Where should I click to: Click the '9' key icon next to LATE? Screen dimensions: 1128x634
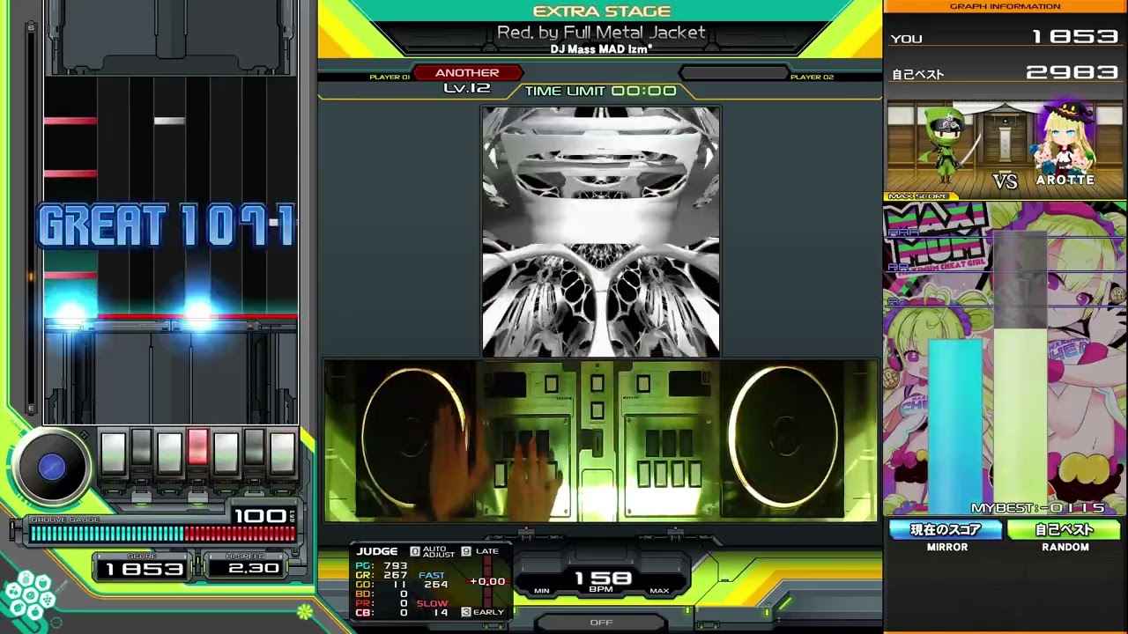[466, 551]
